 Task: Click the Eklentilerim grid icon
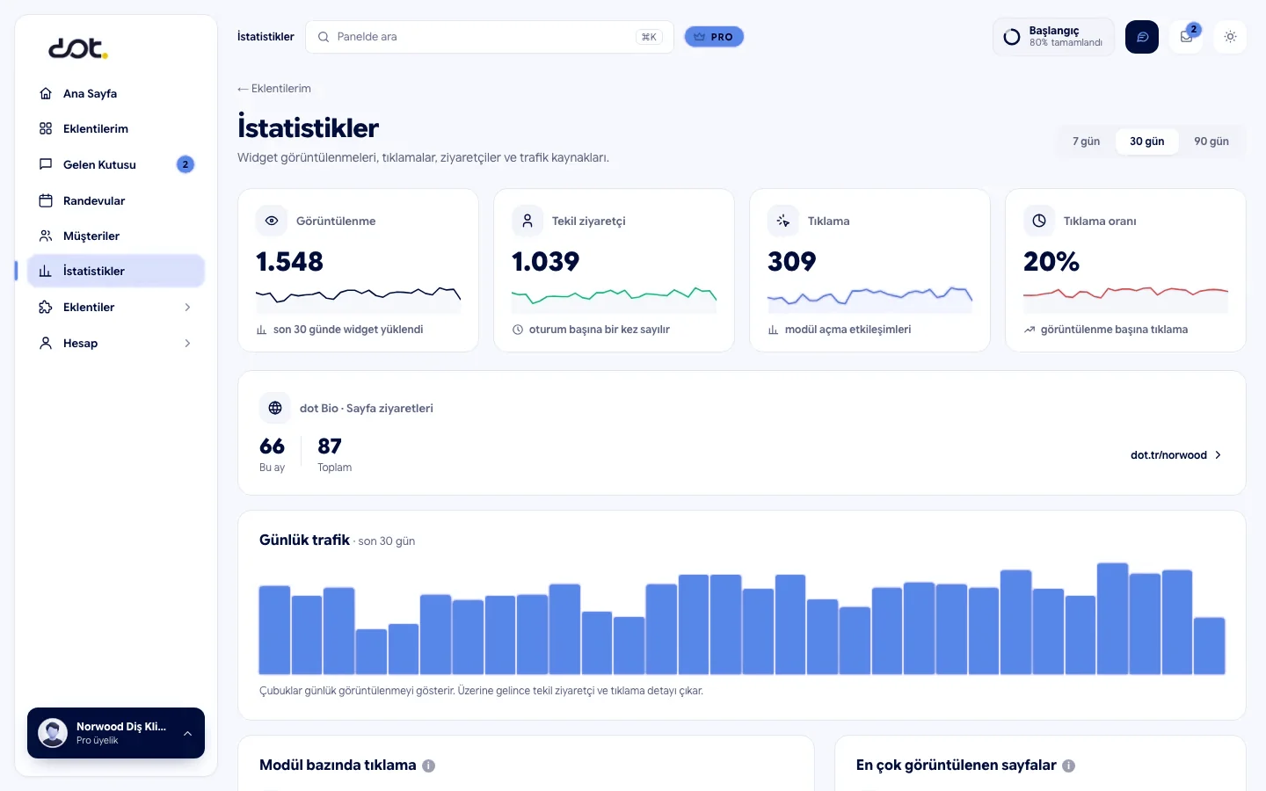coord(46,128)
